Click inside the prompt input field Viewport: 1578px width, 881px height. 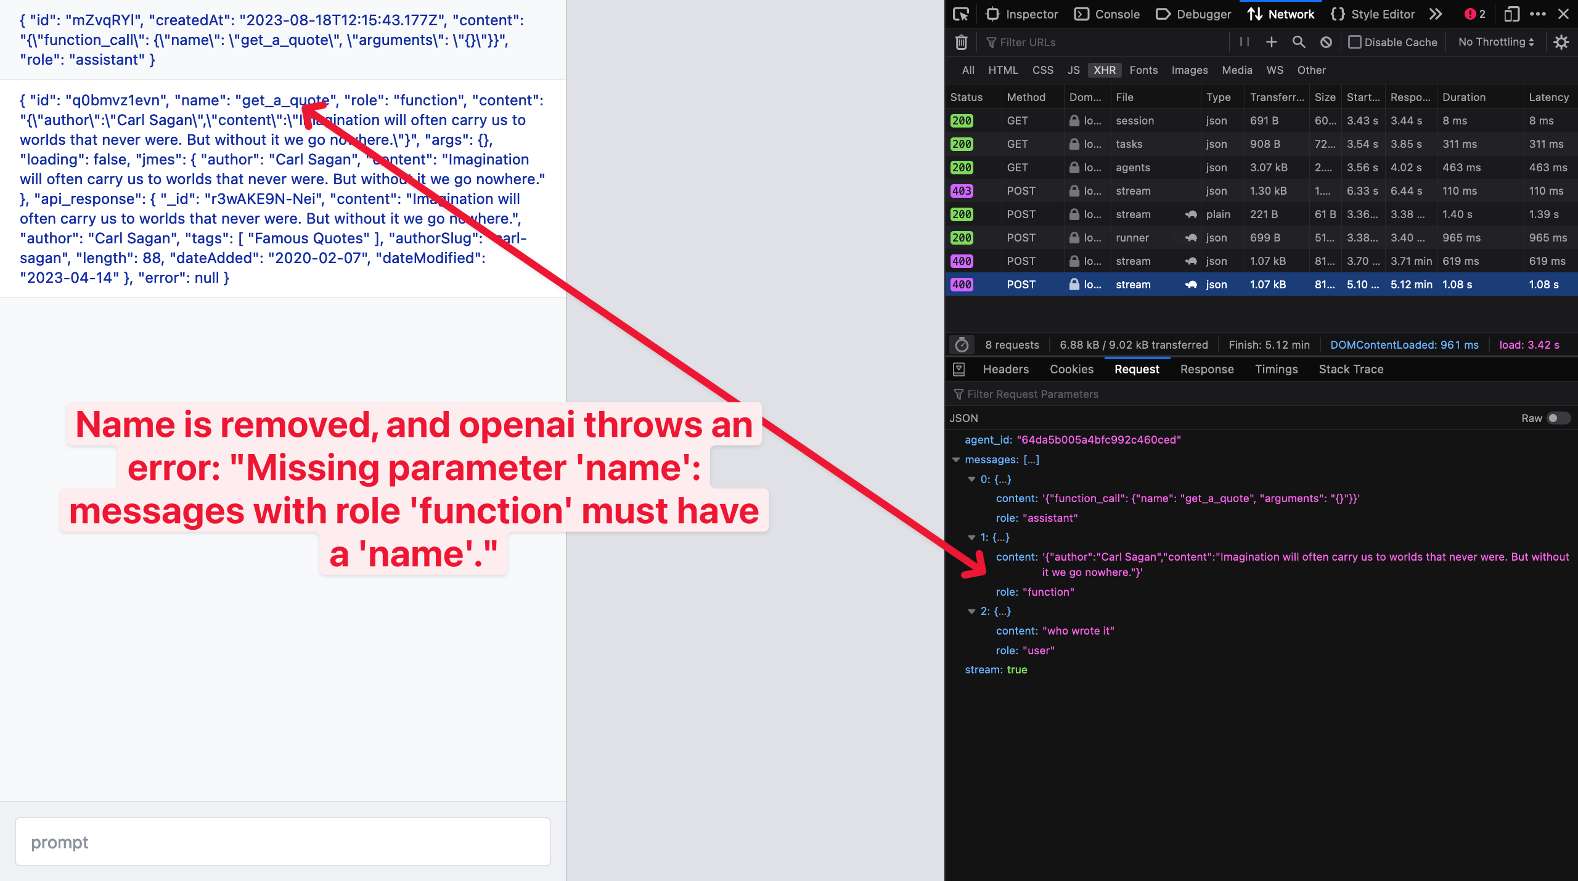click(x=284, y=842)
